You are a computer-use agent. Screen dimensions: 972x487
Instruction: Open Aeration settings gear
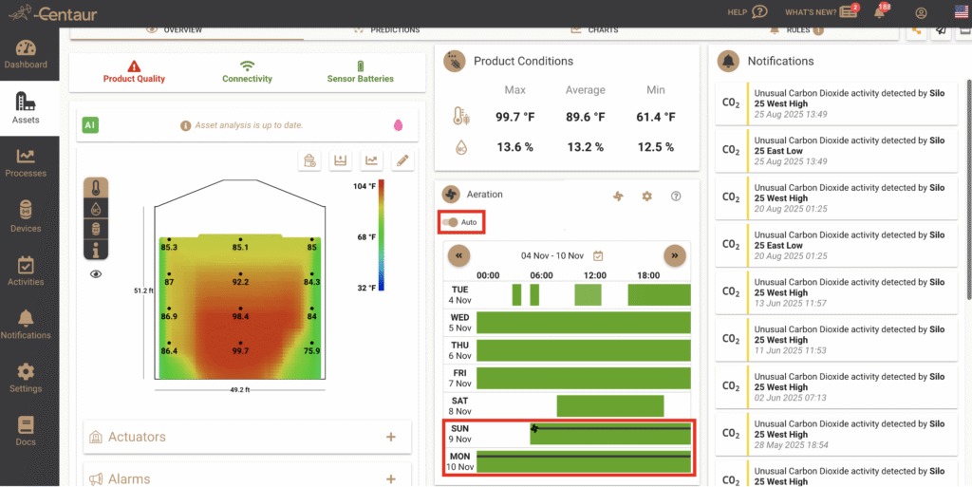(x=646, y=197)
